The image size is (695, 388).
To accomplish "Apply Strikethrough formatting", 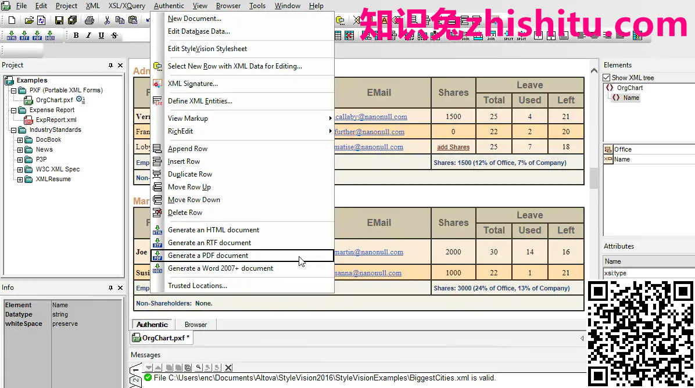I will point(114,35).
